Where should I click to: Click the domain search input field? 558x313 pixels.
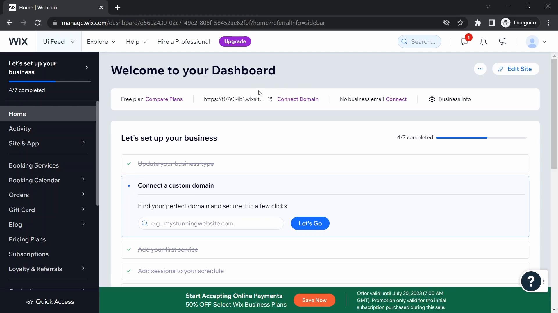211,223
